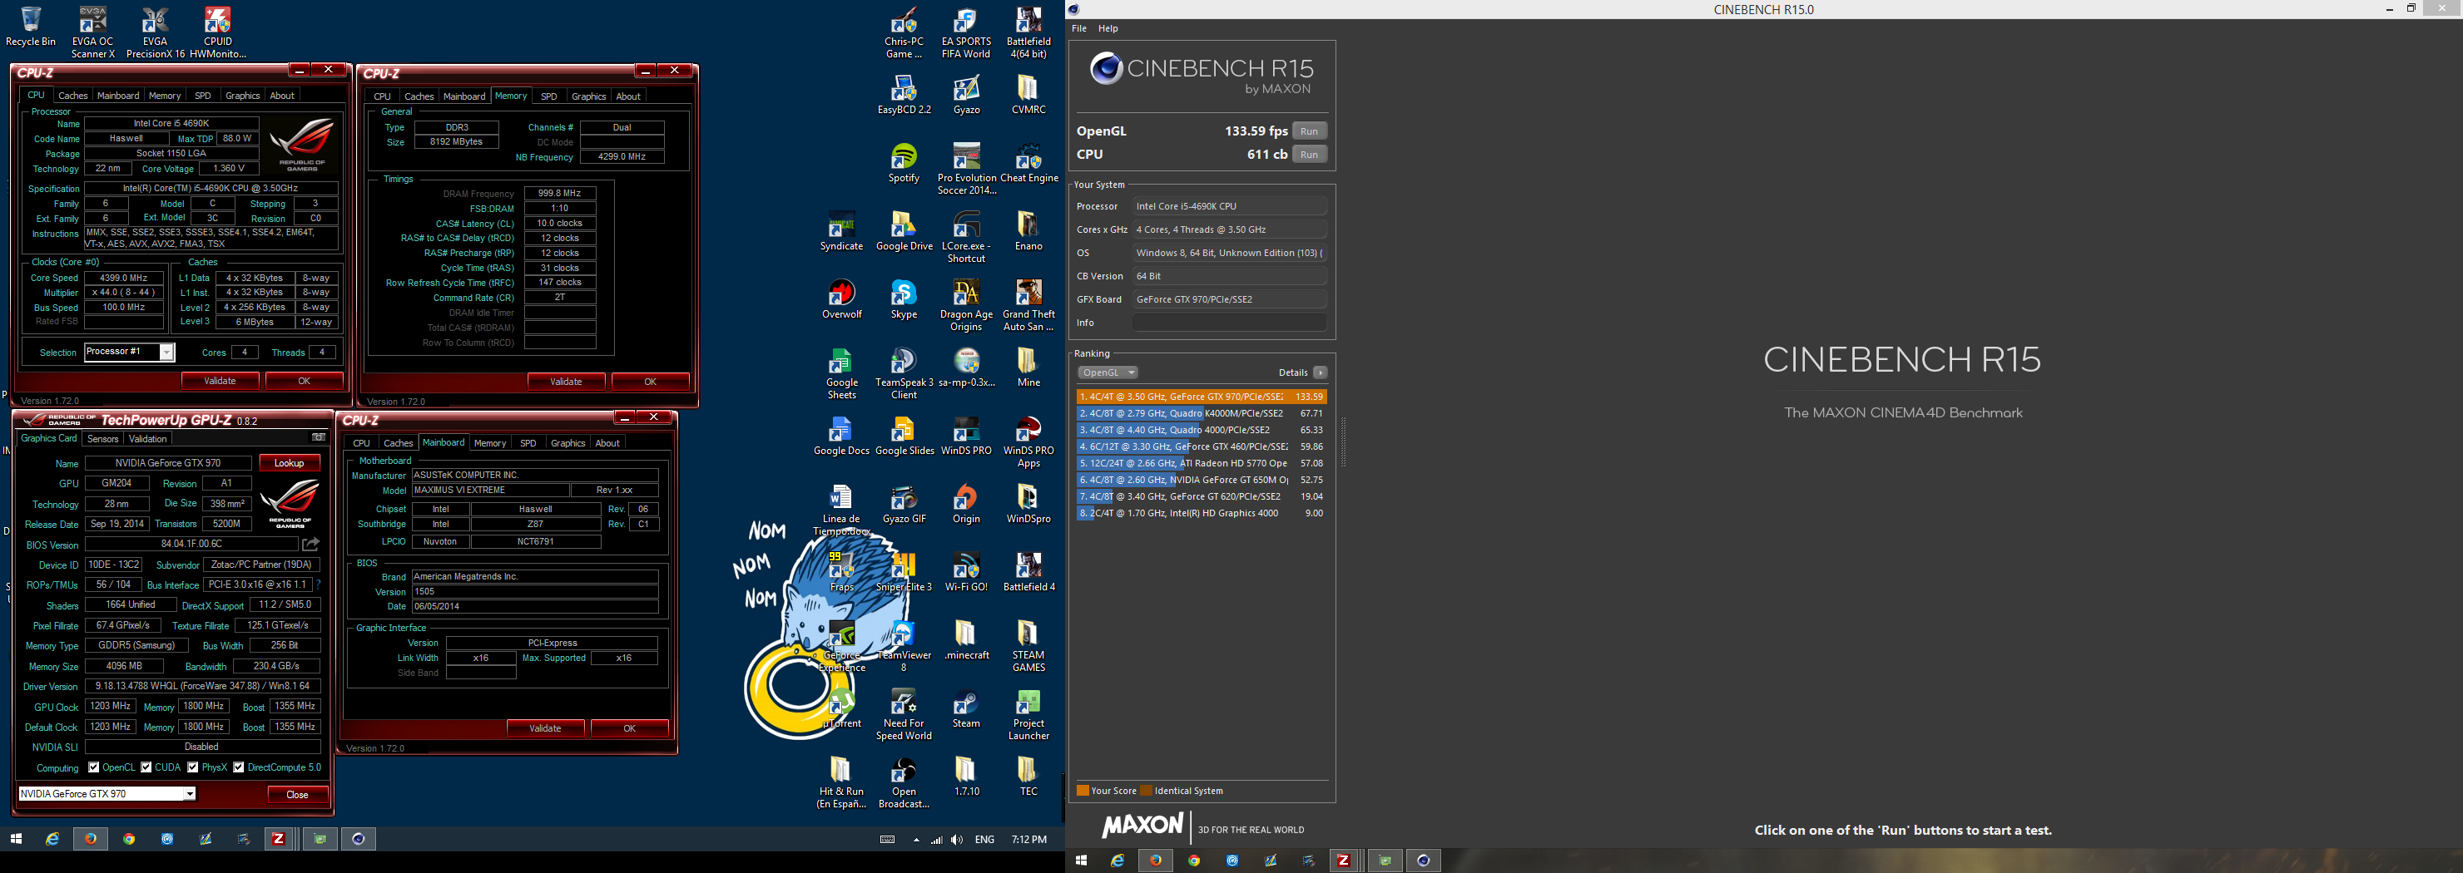Select ranking row 5 ATI Radeon HD 5770
The image size is (2463, 873).
click(1201, 463)
